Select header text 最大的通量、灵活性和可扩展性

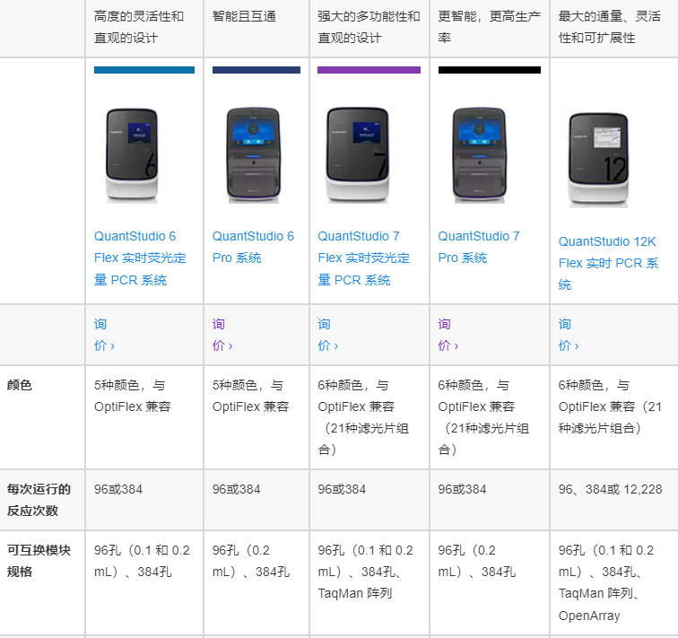pos(610,27)
